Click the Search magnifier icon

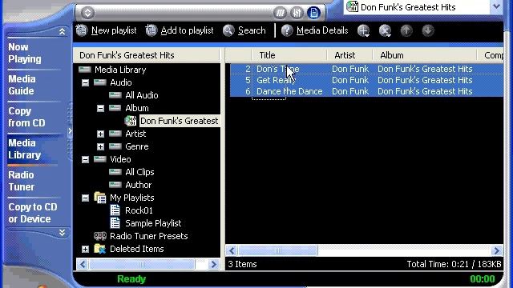(x=228, y=30)
